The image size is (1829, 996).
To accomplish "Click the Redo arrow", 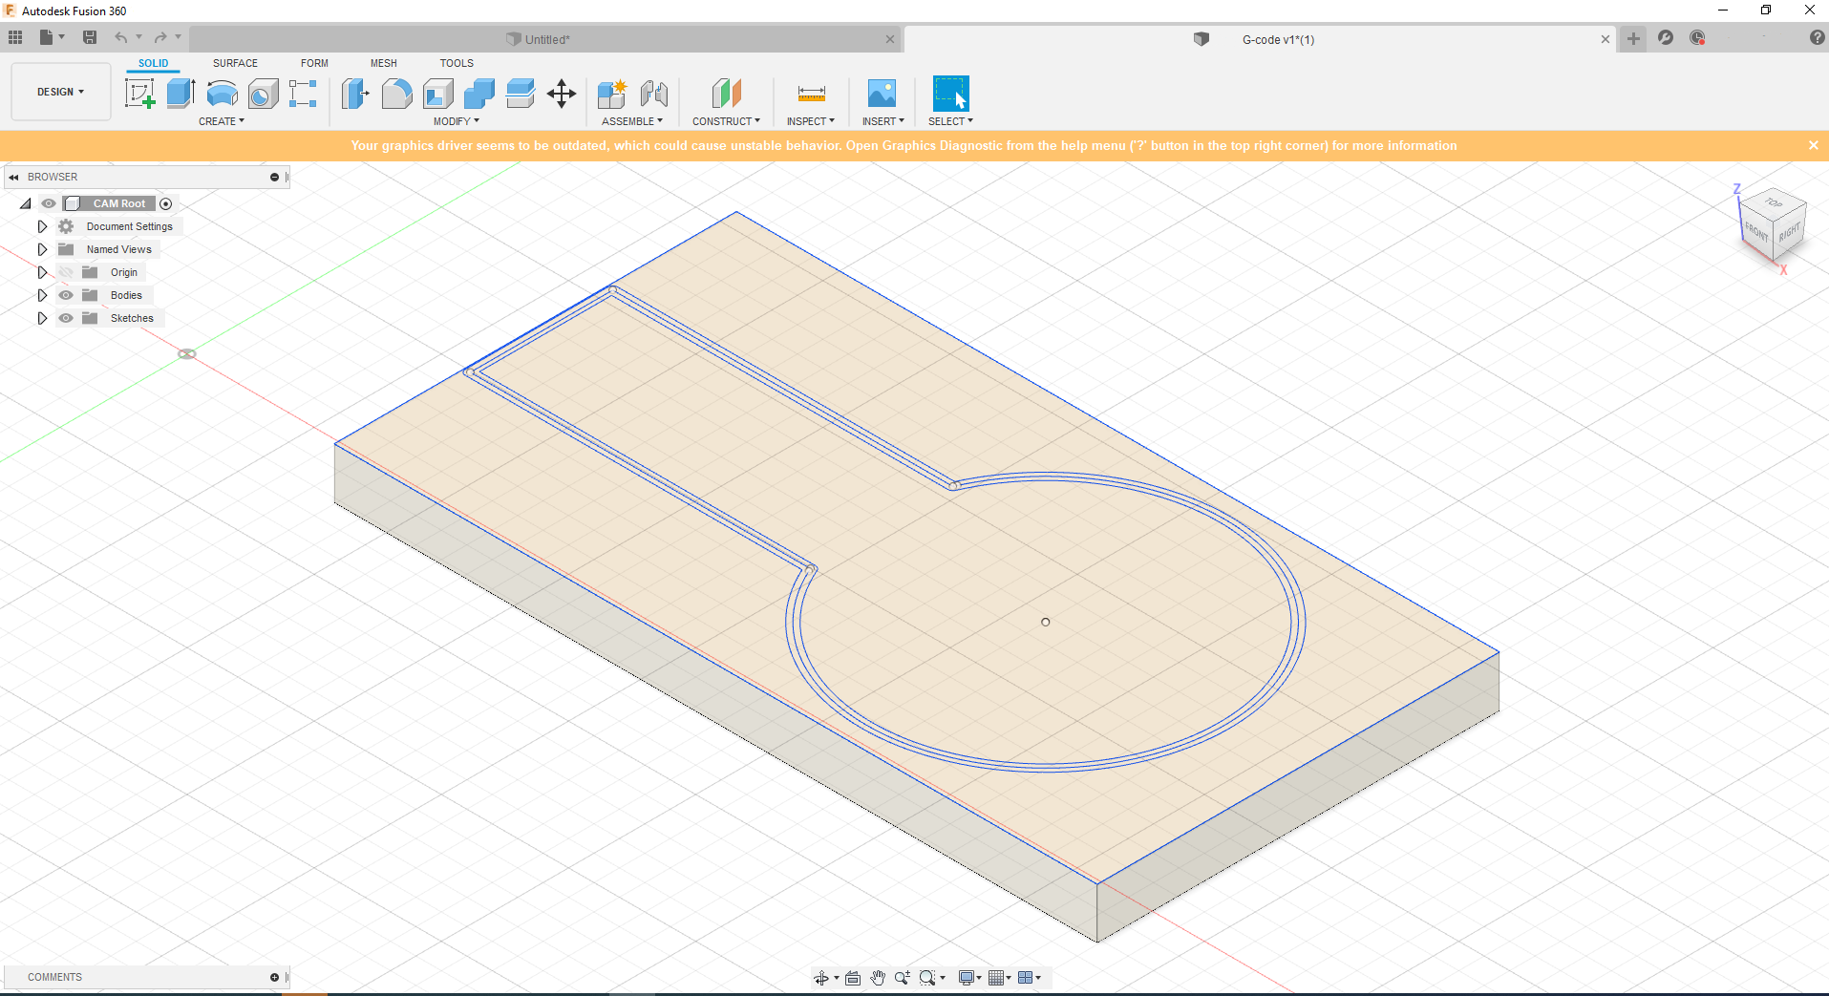I will [160, 37].
